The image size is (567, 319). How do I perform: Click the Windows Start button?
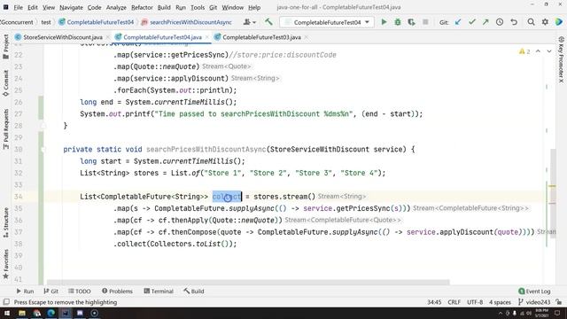[7, 313]
